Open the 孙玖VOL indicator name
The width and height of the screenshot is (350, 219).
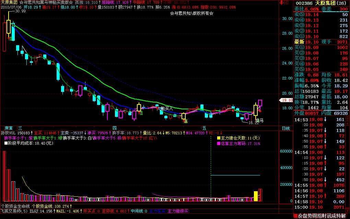9,133
